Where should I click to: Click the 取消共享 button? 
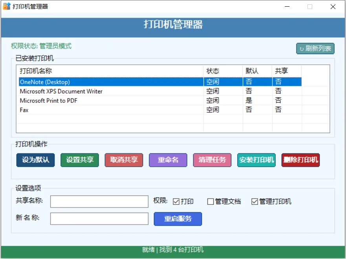124,160
